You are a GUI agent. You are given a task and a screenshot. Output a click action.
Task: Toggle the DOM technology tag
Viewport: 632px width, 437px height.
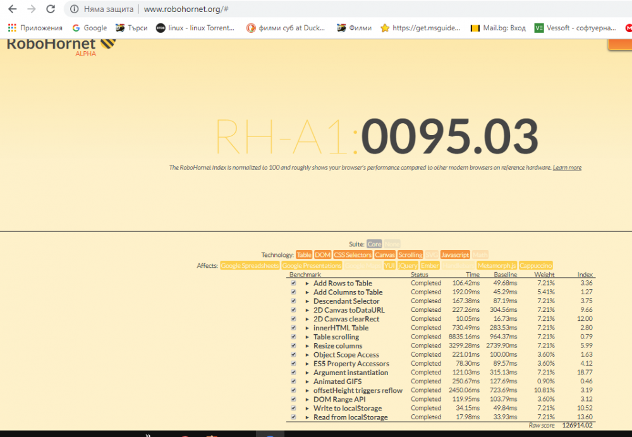tap(322, 255)
